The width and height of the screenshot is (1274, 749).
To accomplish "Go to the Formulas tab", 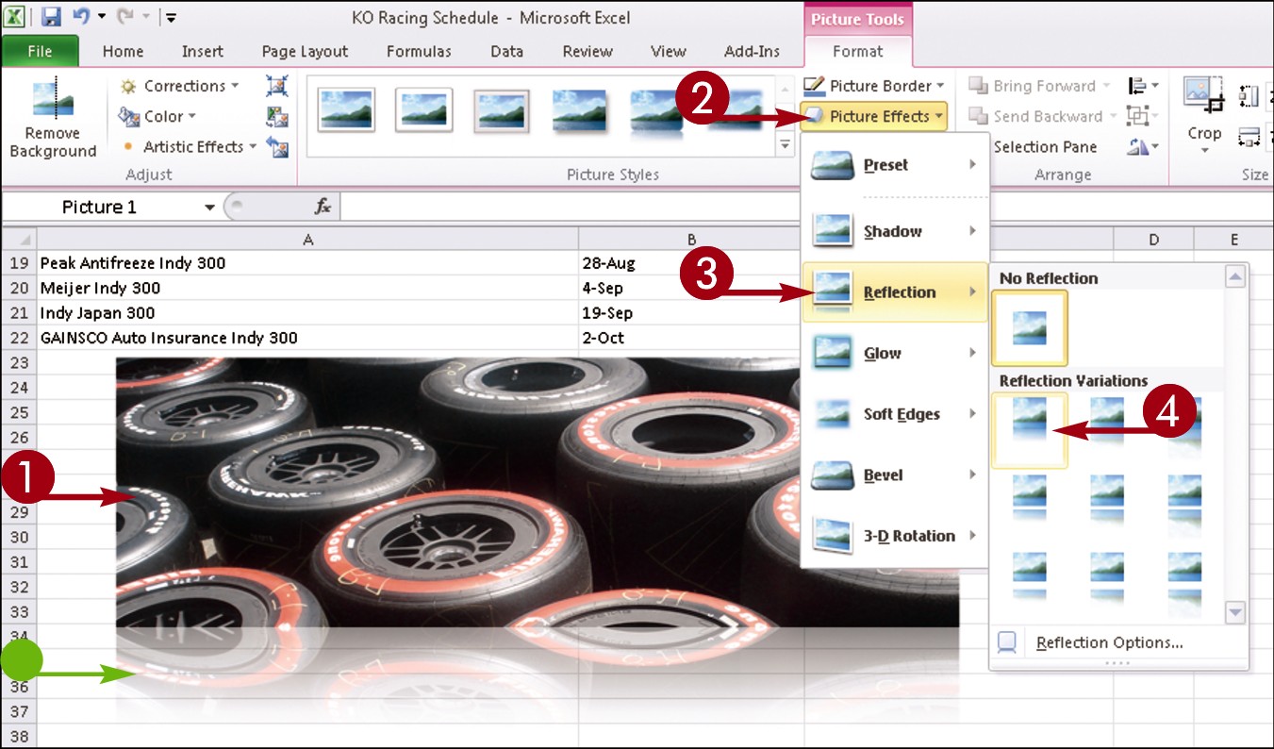I will click(x=419, y=51).
